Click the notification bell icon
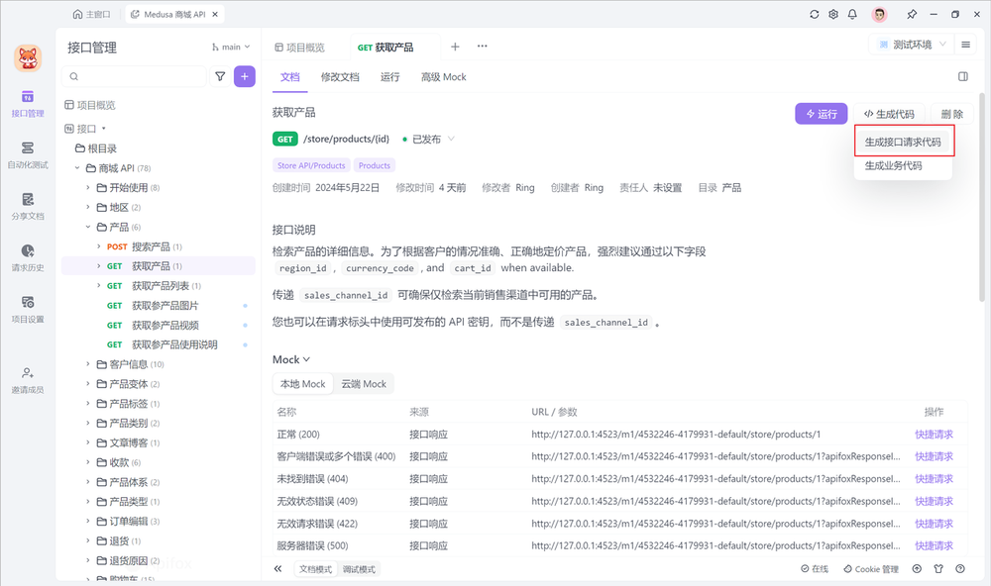 (853, 14)
